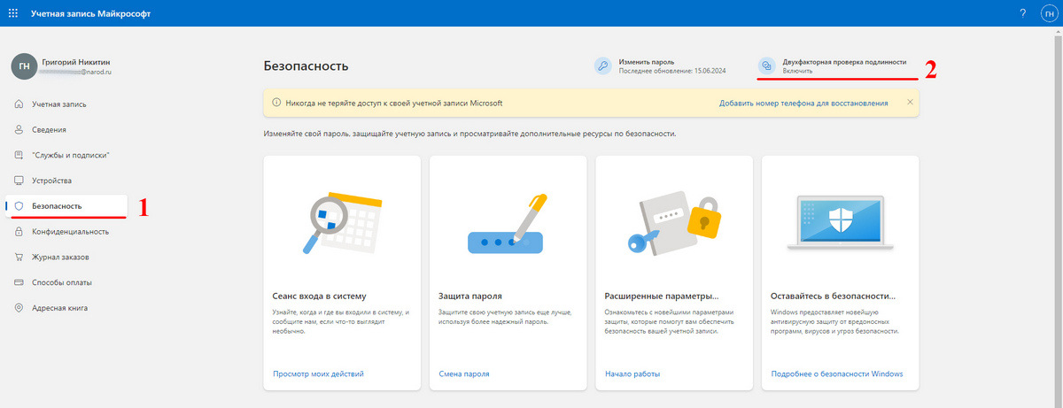
Task: Click the help question mark icon
Action: click(x=1022, y=14)
